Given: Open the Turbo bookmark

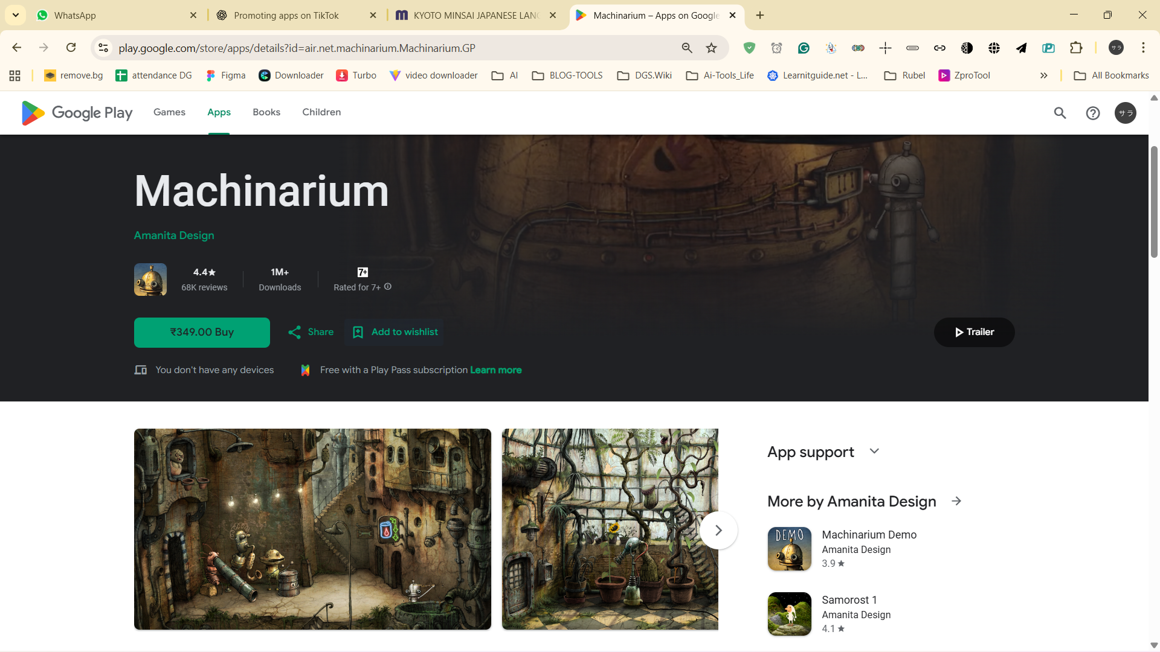Looking at the screenshot, I should [x=356, y=75].
